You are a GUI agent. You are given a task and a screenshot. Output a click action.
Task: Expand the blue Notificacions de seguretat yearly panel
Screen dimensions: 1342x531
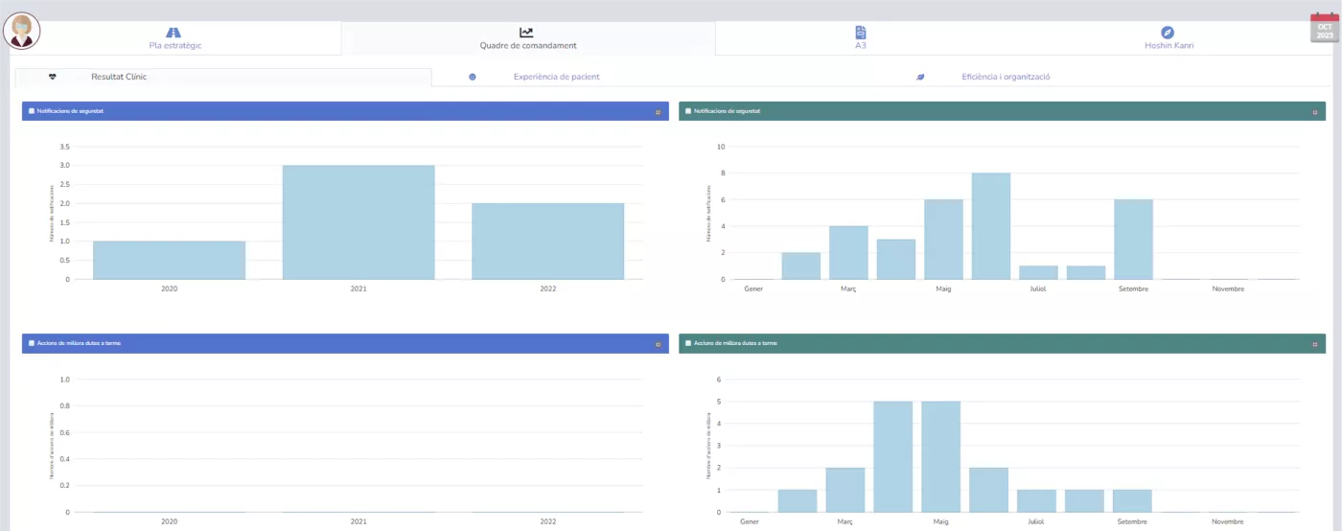(658, 112)
